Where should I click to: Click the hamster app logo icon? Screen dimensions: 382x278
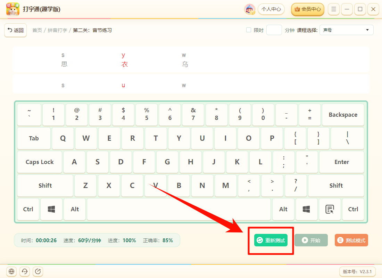13,9
